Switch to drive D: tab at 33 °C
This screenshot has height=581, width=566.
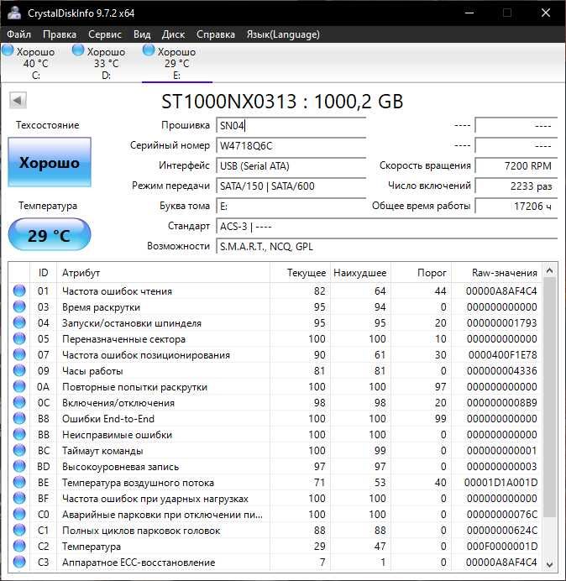point(106,63)
